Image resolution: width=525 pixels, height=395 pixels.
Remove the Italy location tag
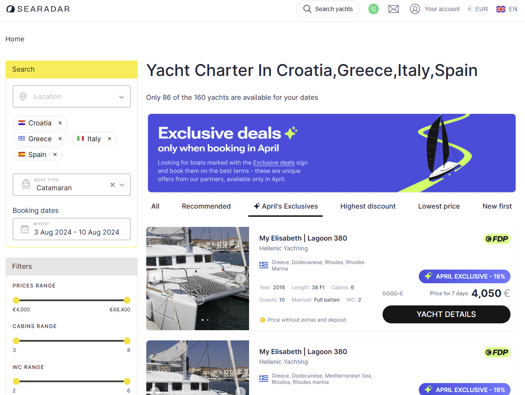(x=110, y=139)
